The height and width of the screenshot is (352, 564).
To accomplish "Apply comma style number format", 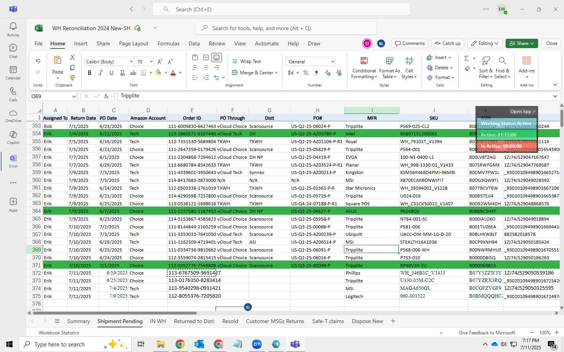I will 316,73.
